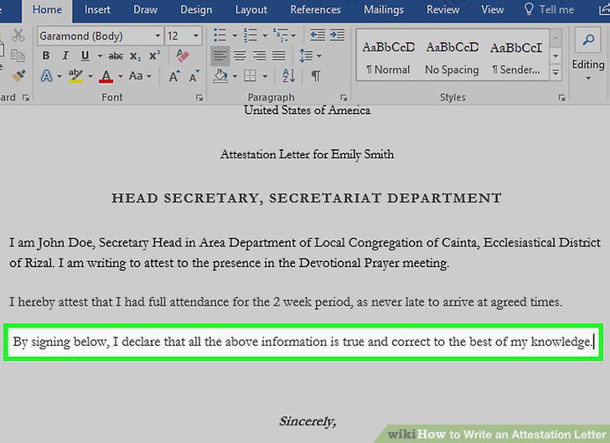610x443 pixels.
Task: Click Decrease Indent icon
Action: click(318, 35)
